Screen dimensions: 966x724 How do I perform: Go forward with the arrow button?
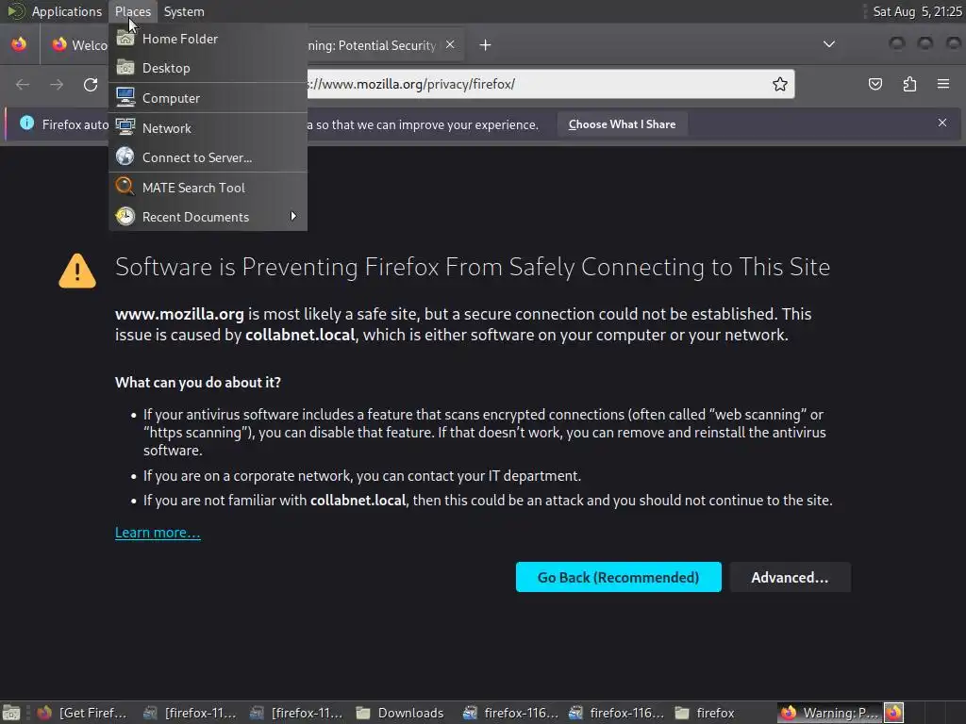(57, 84)
